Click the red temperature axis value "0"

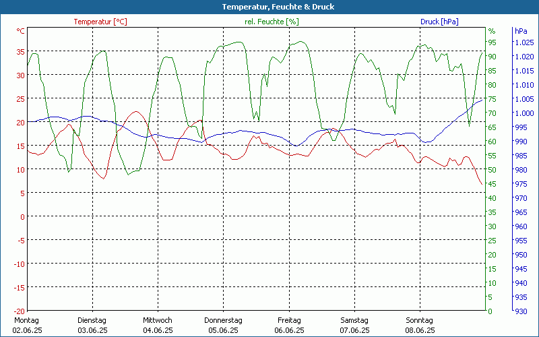(23, 217)
